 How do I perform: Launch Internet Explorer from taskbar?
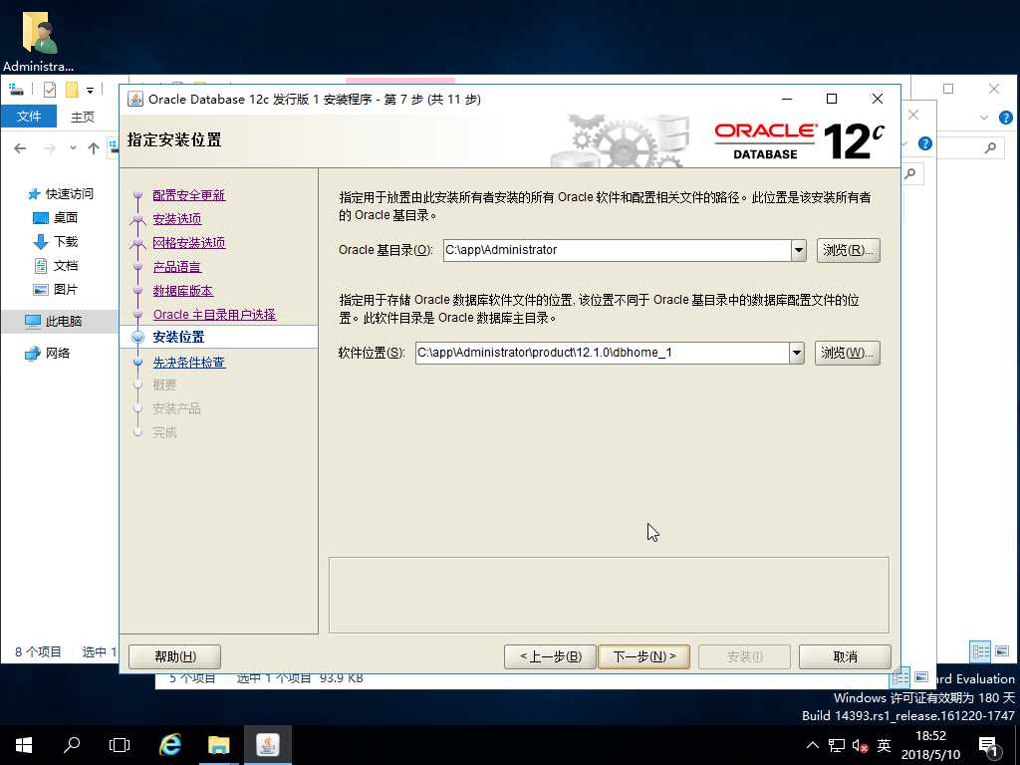[170, 745]
